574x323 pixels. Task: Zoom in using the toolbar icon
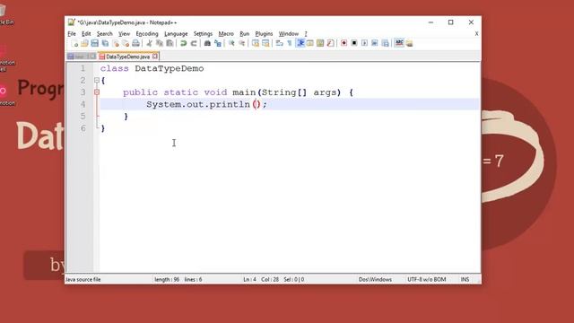pos(231,43)
